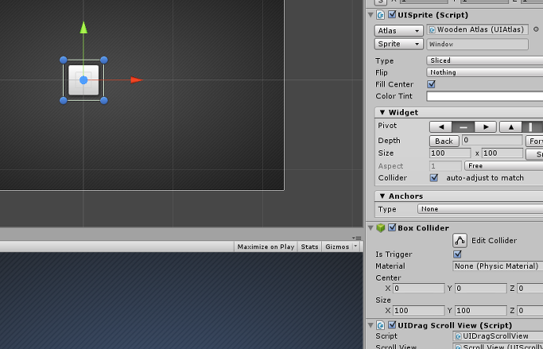Click the widget Size height field
Screen dimensions: 543x349
502,153
